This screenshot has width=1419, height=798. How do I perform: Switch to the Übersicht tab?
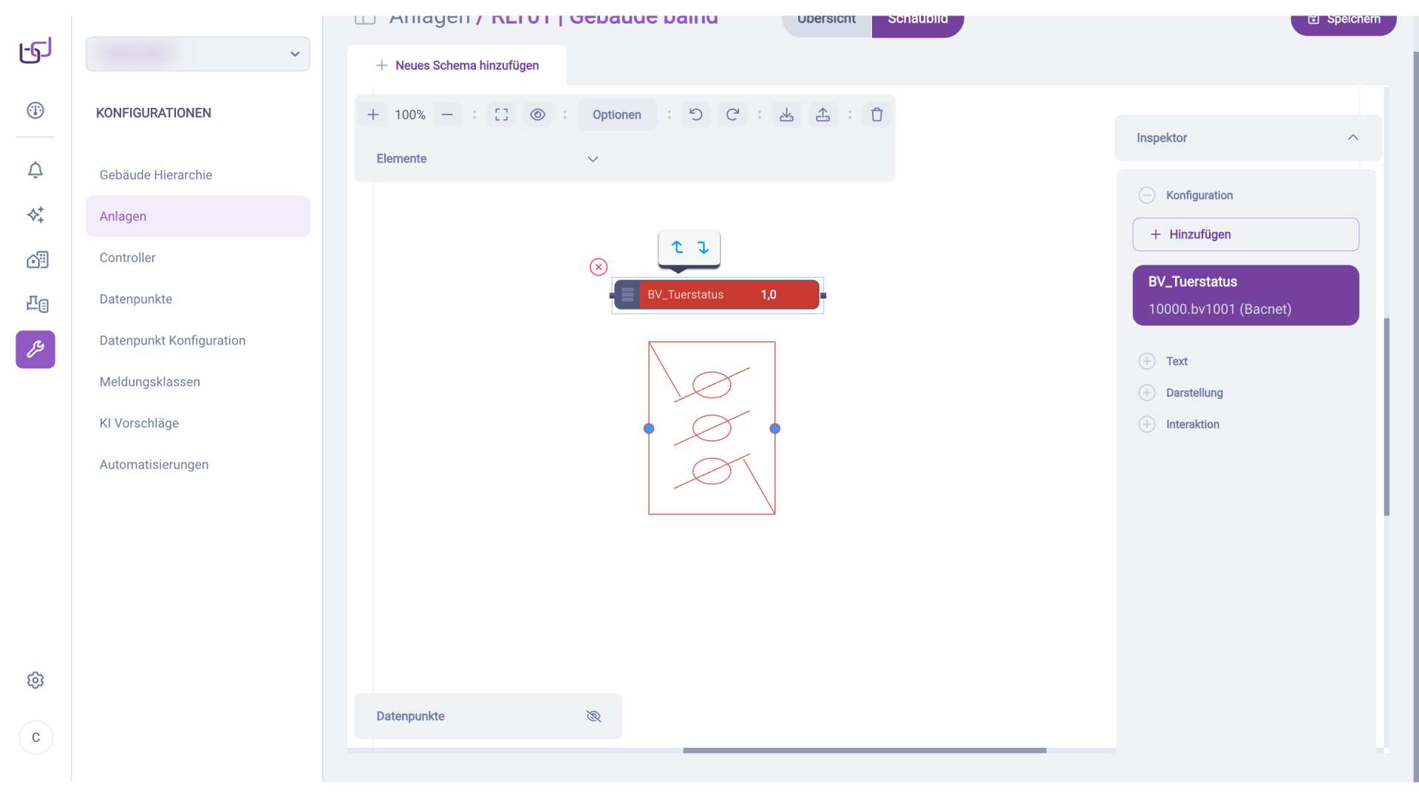coord(826,20)
